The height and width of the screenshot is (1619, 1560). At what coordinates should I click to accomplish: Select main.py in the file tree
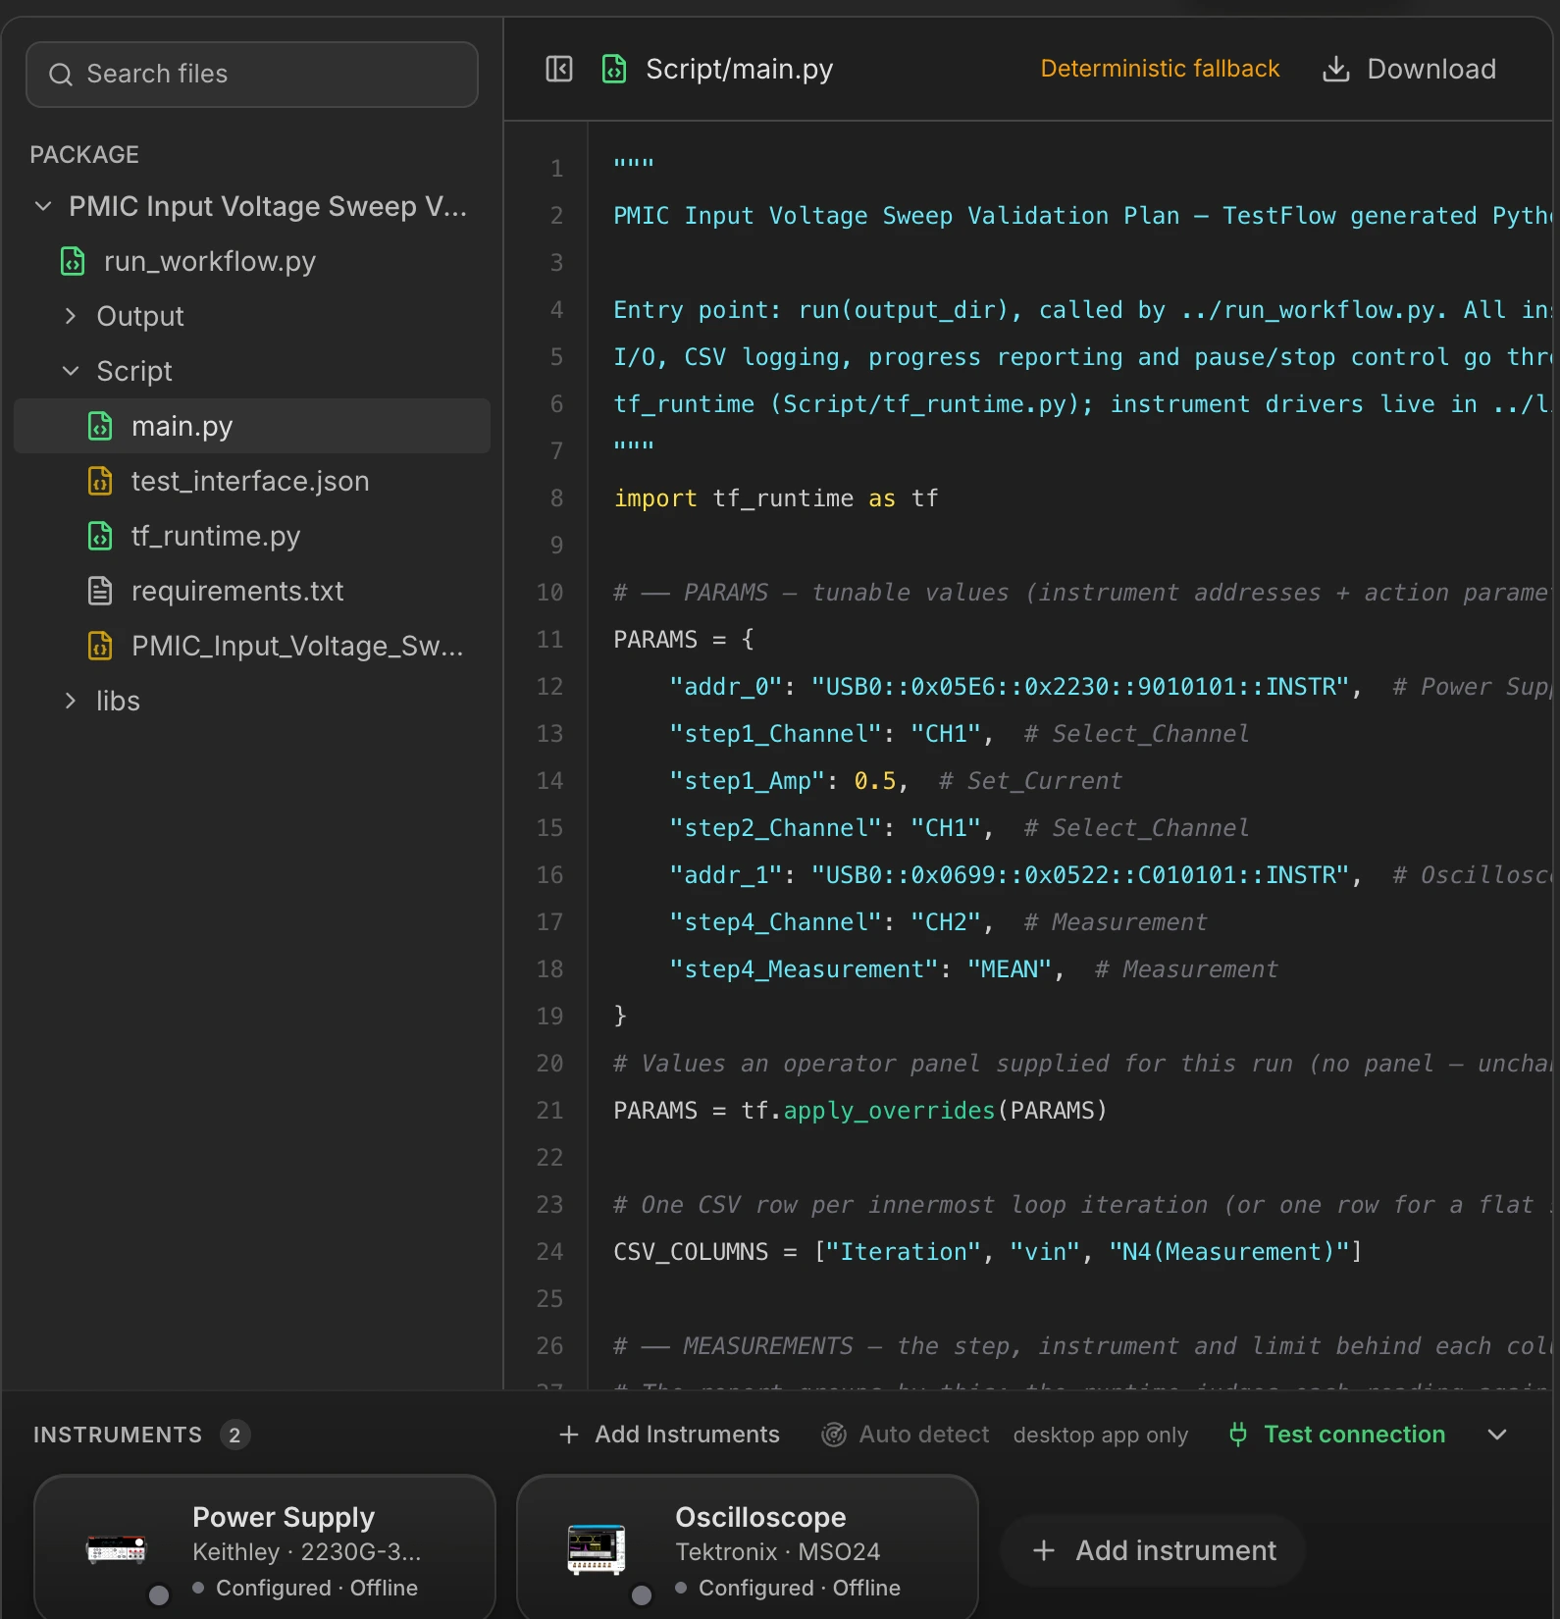tap(252, 426)
